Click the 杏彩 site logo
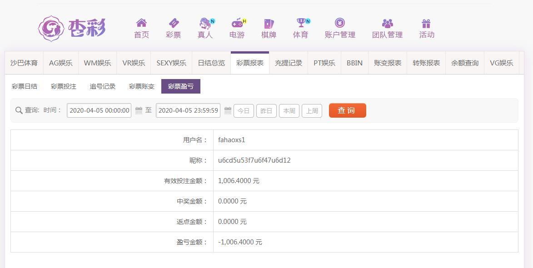 click(x=72, y=28)
